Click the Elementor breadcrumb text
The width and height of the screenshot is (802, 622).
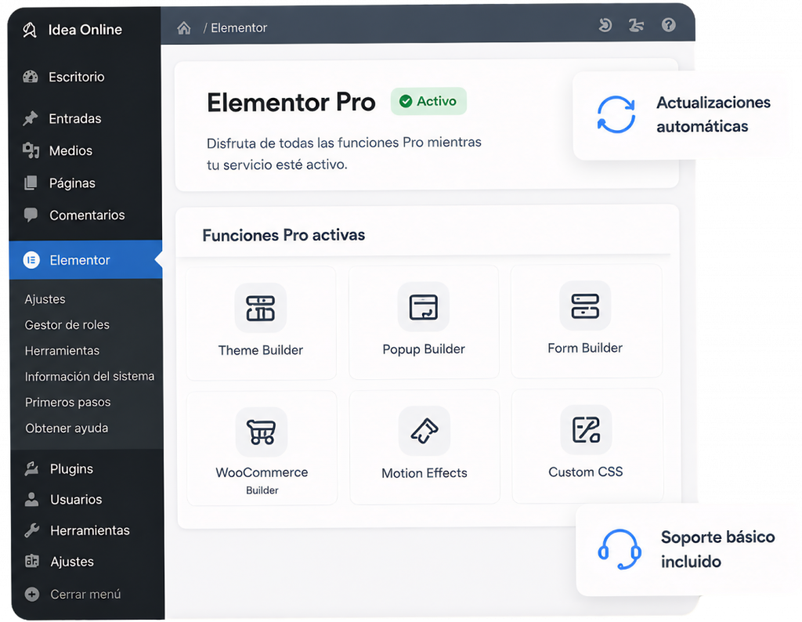click(x=239, y=27)
